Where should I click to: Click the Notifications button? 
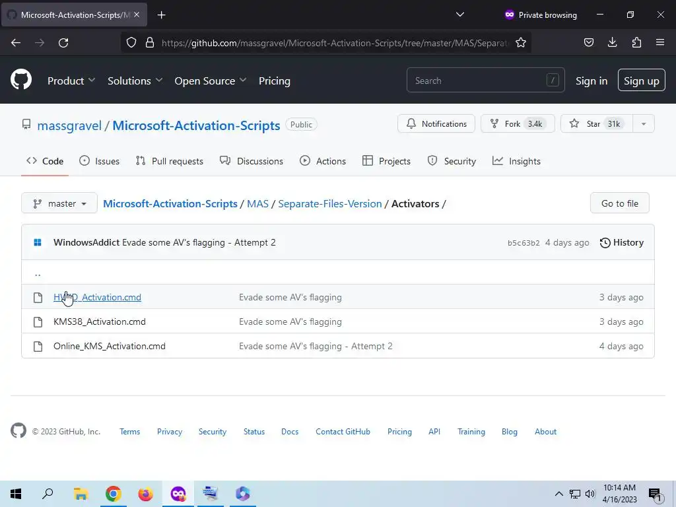(436, 123)
